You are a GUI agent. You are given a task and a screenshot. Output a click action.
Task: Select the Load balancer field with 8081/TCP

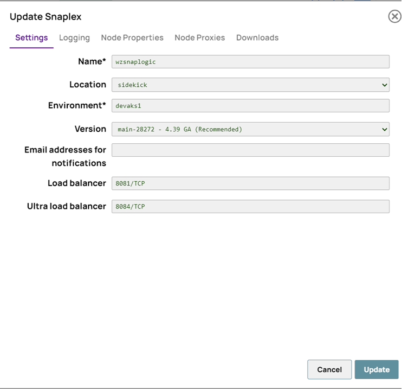pos(250,183)
